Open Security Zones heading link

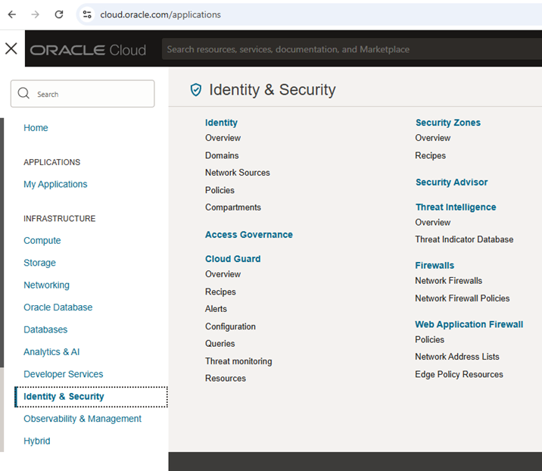(x=448, y=123)
